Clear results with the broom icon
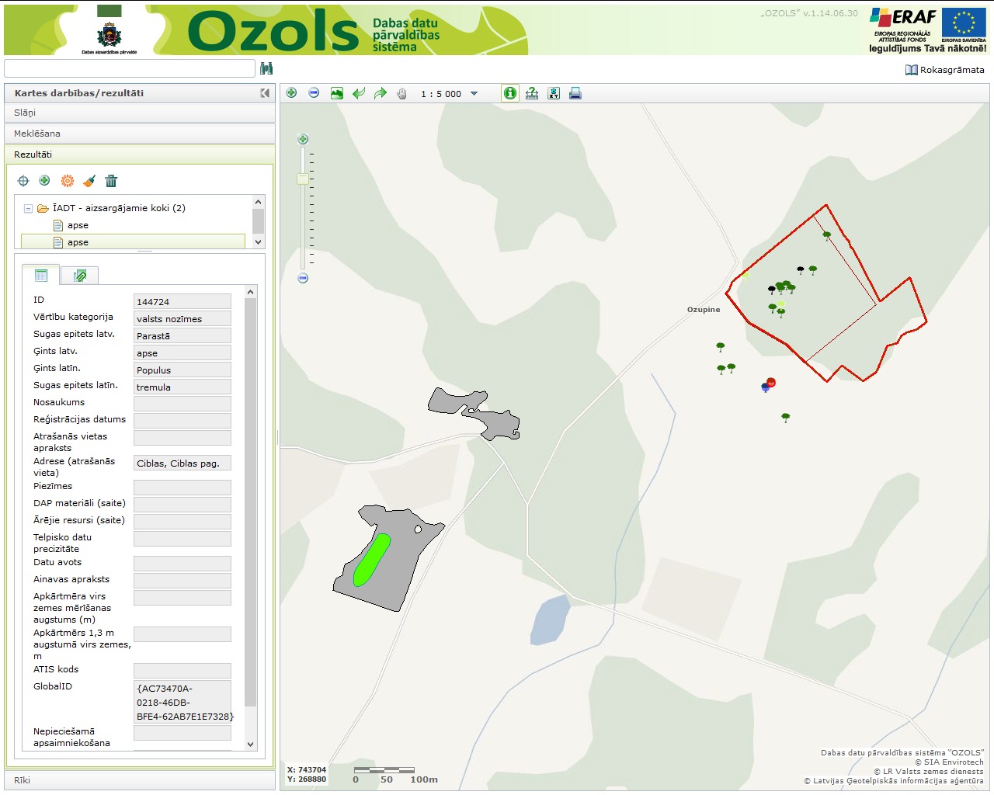Viewport: 994px width, 795px height. 89,181
